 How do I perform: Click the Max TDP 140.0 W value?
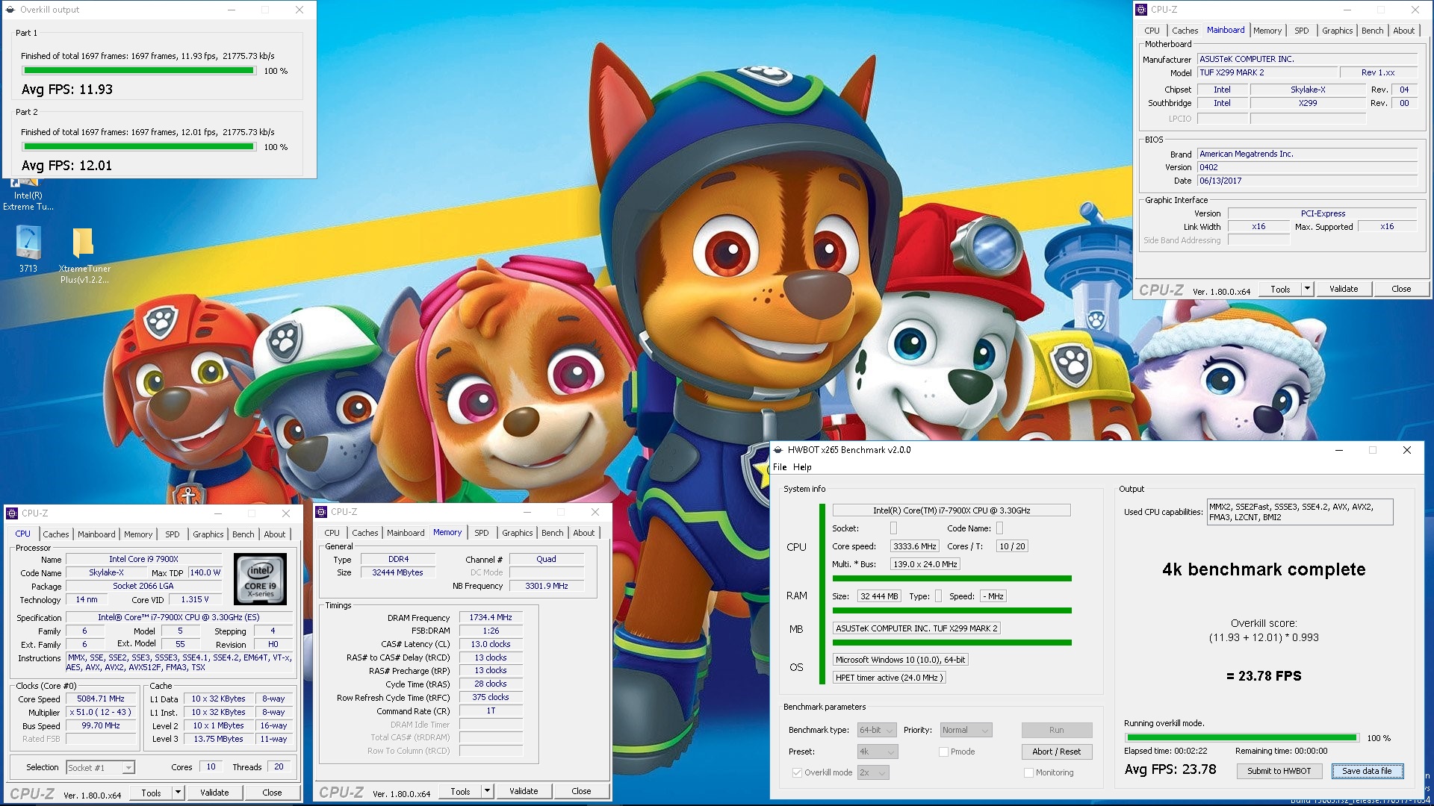205,572
